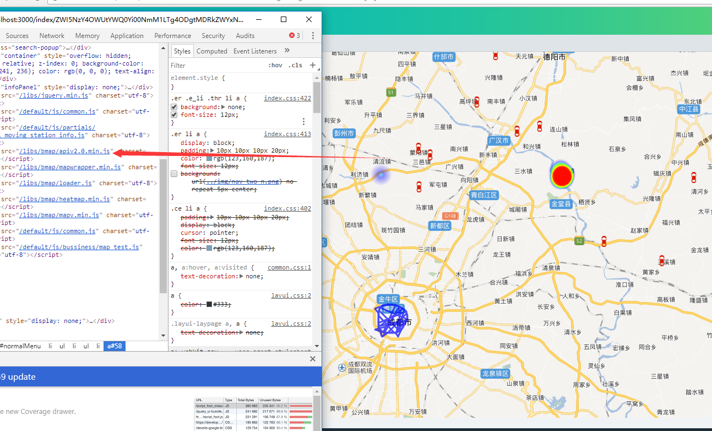This screenshot has width=712, height=431.
Task: Select the #normalMenu breadcrumb element
Action: click(x=20, y=346)
